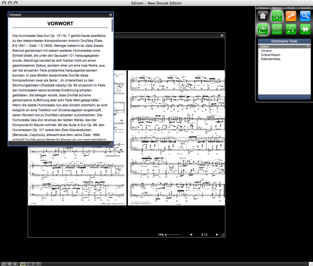Close the Vorwort window
The width and height of the screenshot is (313, 266).
(110, 15)
